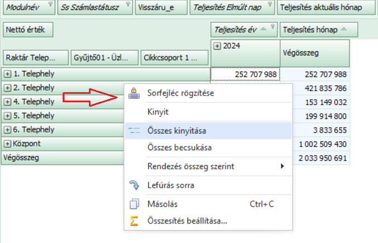Screen dimensions: 378x243
Task: Open filter on Teljesítés Elmúlt nap field
Action: click(x=269, y=4)
